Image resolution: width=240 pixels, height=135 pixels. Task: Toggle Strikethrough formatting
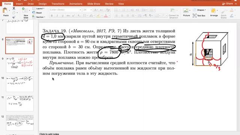tap(68, 16)
